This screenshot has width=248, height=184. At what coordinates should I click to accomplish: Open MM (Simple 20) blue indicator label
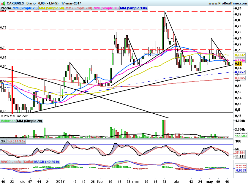[25, 8]
